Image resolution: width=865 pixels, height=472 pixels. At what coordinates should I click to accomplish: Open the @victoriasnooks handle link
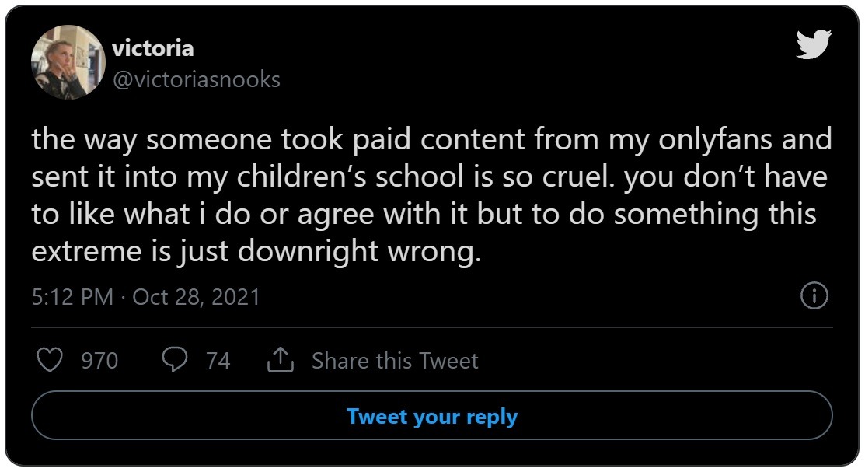pyautogui.click(x=196, y=79)
